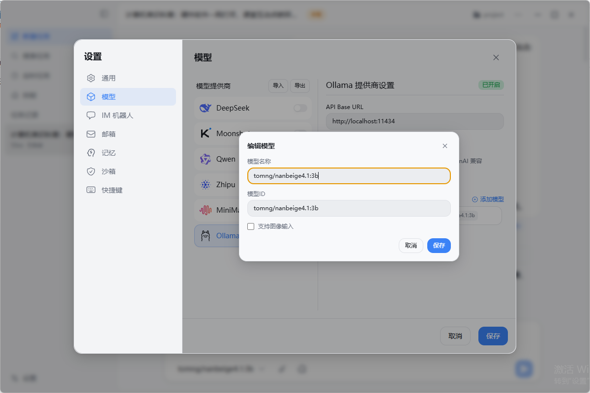Viewport: 590px width, 393px height.
Task: Click the Qwen provider logo
Action: click(206, 159)
